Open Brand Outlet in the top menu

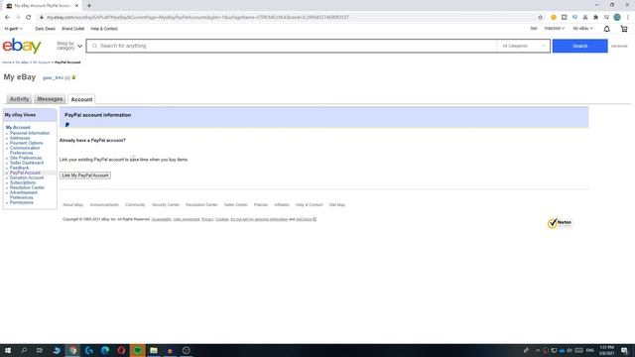coord(72,29)
